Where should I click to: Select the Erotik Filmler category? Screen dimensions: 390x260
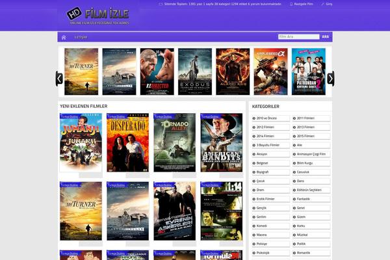click(271, 199)
